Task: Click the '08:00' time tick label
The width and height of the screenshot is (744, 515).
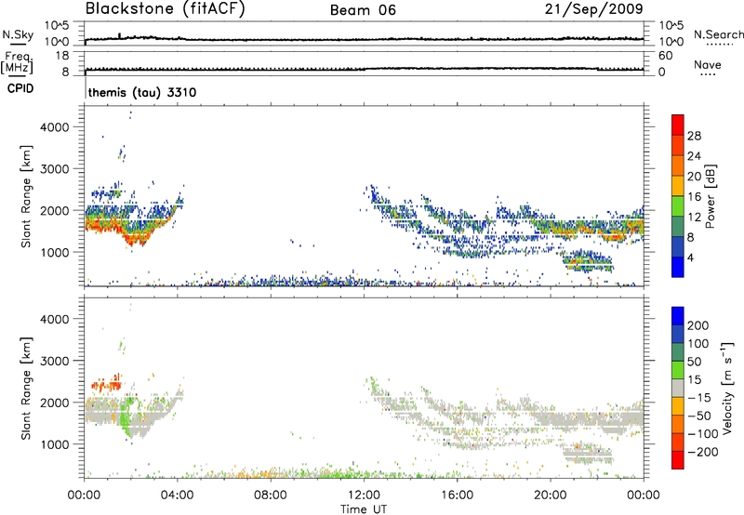Action: click(x=271, y=495)
